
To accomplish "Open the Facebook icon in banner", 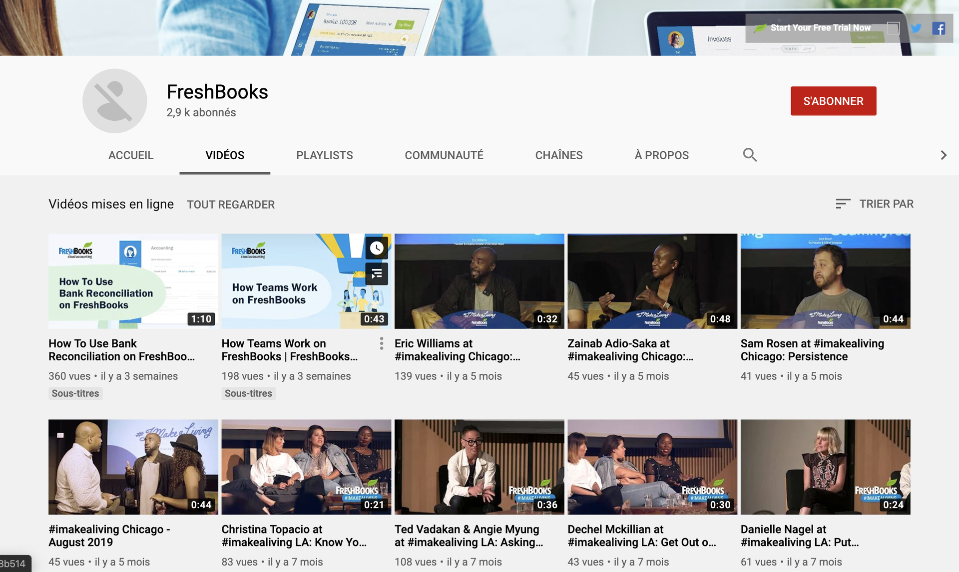I will click(x=939, y=28).
